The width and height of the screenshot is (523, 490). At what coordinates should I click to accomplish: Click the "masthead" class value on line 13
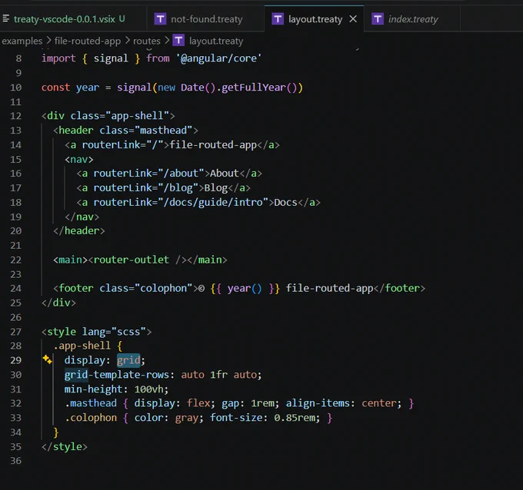click(x=163, y=130)
